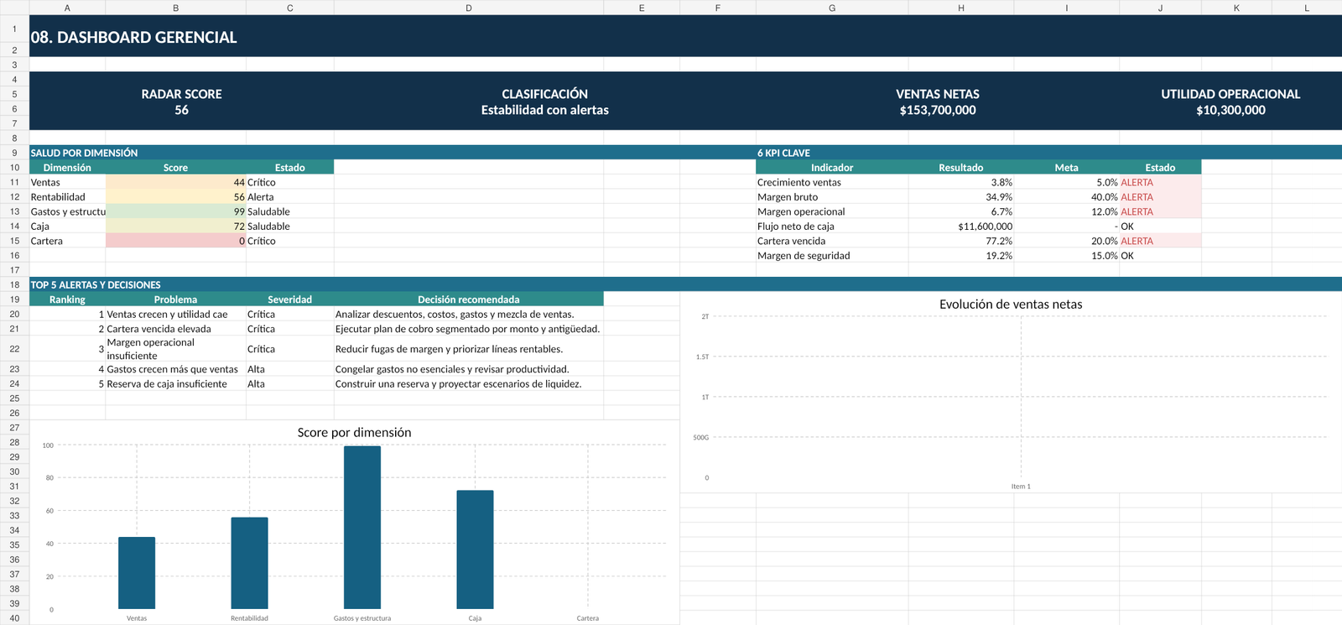
Task: Click the 'Margen bruto' indicator cell
Action: tap(831, 197)
